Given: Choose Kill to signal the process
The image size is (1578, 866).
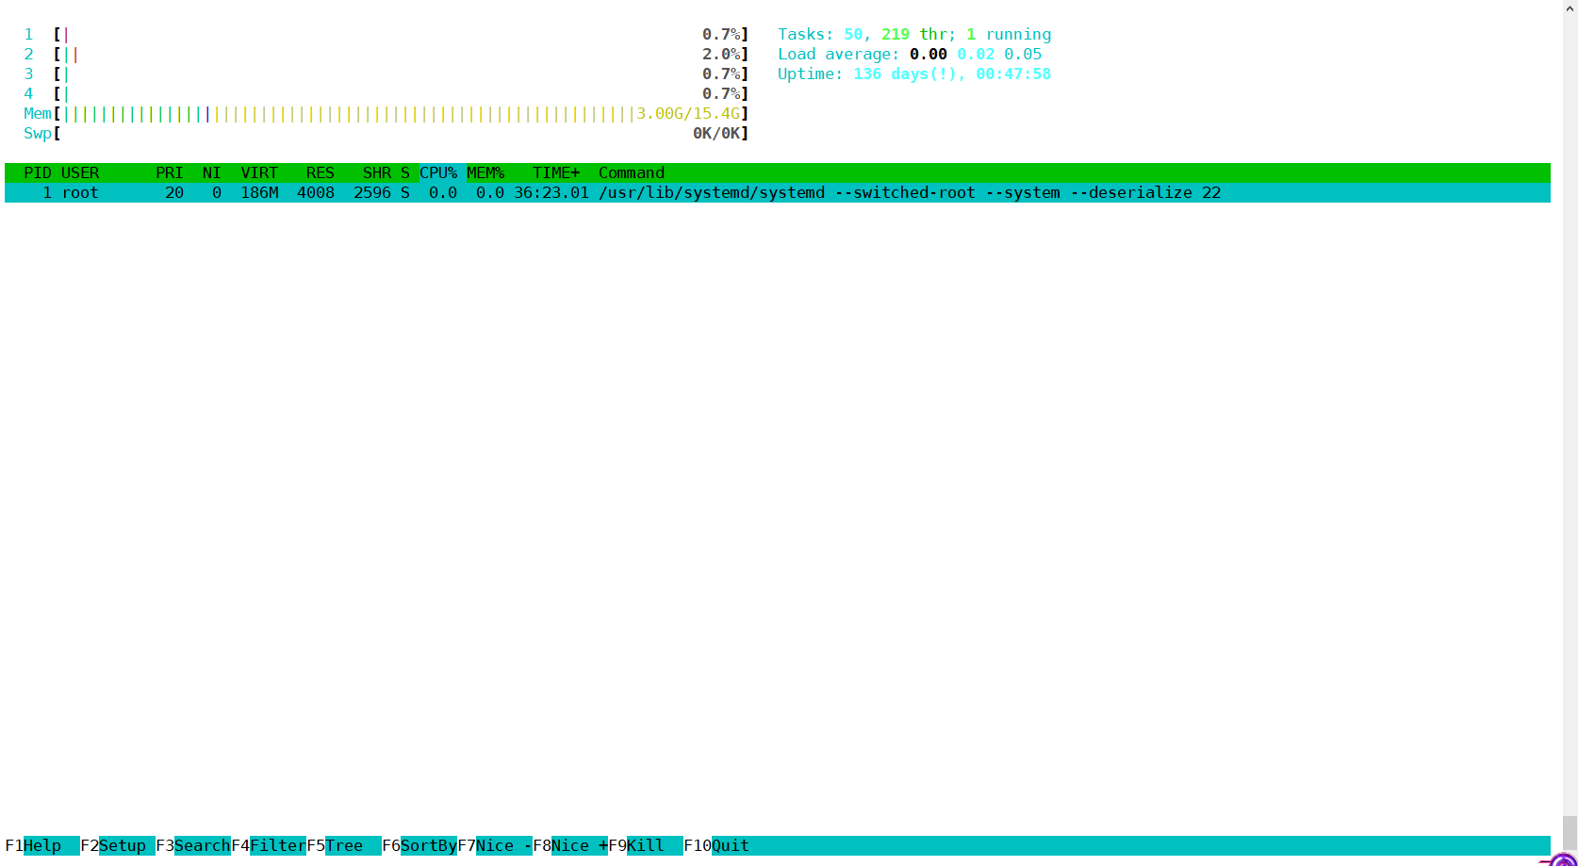Looking at the screenshot, I should pyautogui.click(x=655, y=845).
